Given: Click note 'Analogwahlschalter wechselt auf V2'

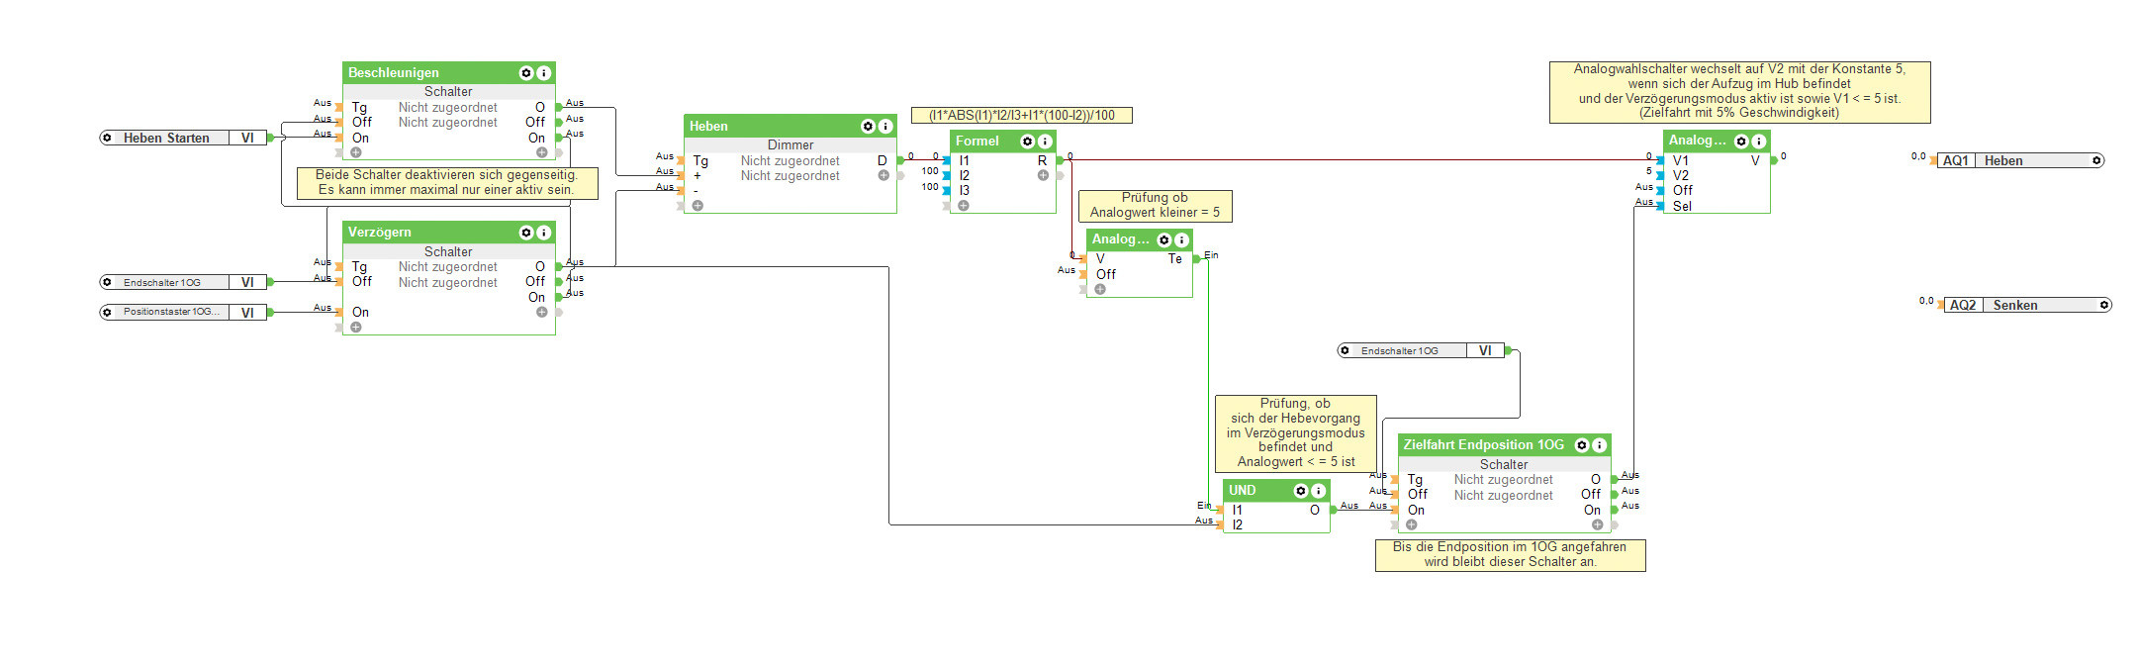Looking at the screenshot, I should pos(1739,91).
